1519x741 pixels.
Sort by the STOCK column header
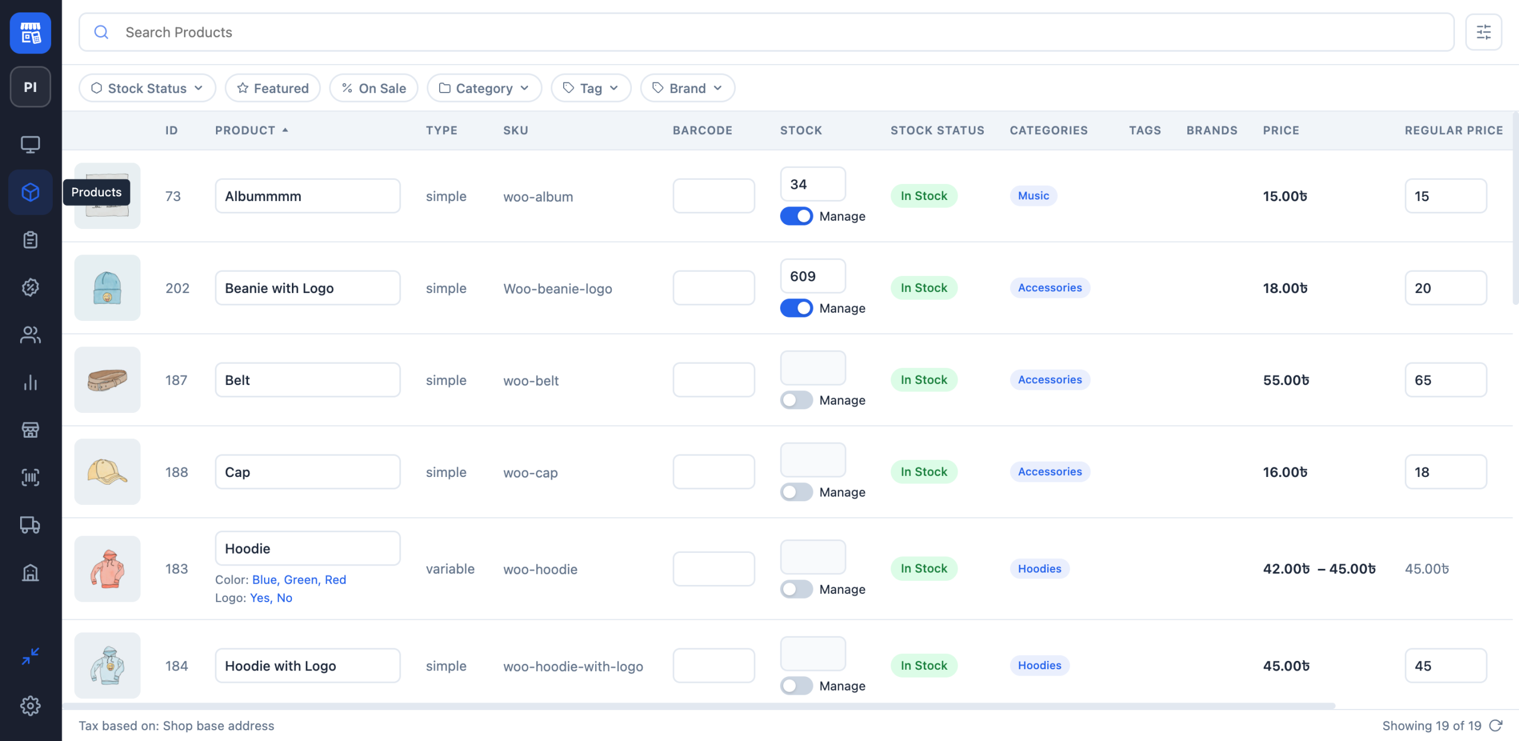[x=801, y=130]
